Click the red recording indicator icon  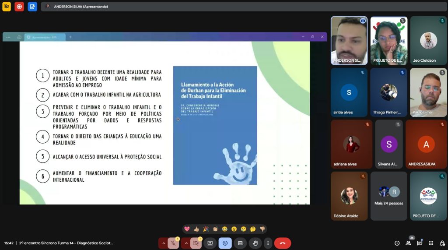pyautogui.click(x=19, y=7)
